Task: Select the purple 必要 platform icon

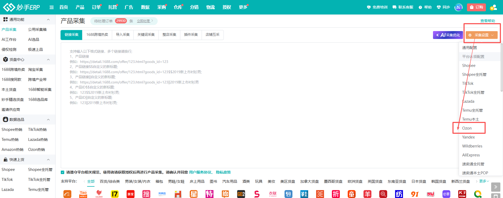Action: click(x=446, y=194)
